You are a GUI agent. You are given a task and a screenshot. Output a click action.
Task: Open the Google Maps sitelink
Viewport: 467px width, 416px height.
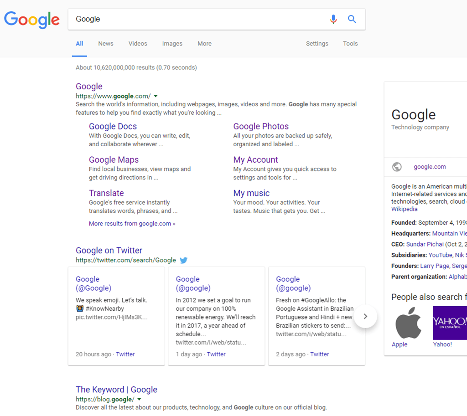(114, 160)
